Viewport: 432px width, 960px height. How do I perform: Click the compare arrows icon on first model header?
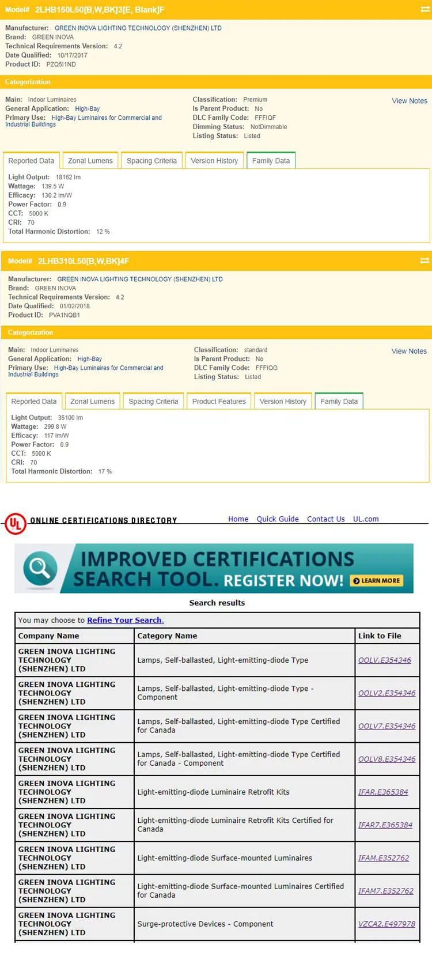coord(425,9)
